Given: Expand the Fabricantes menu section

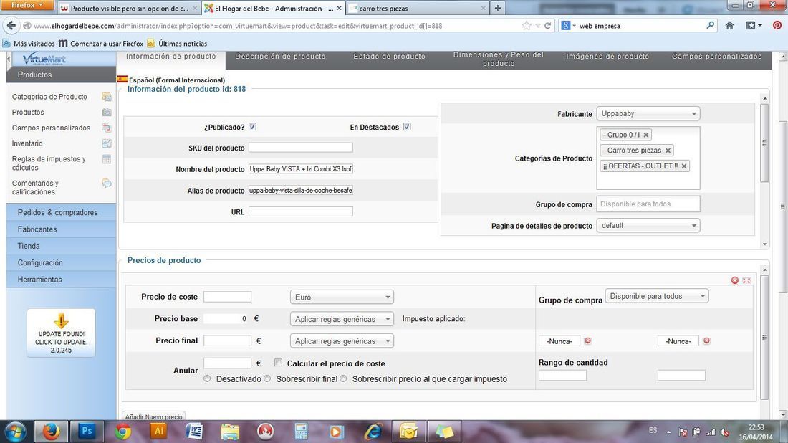Looking at the screenshot, I should (62, 229).
